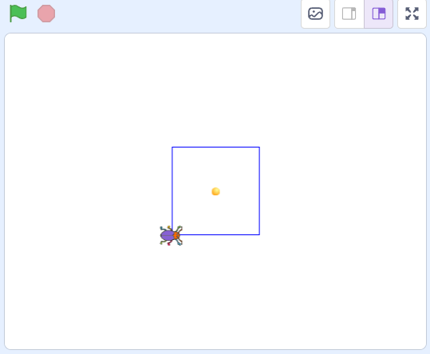Viewport: 430px width, 354px height.
Task: Click the top-left corner of the blue square
Action: click(x=172, y=147)
